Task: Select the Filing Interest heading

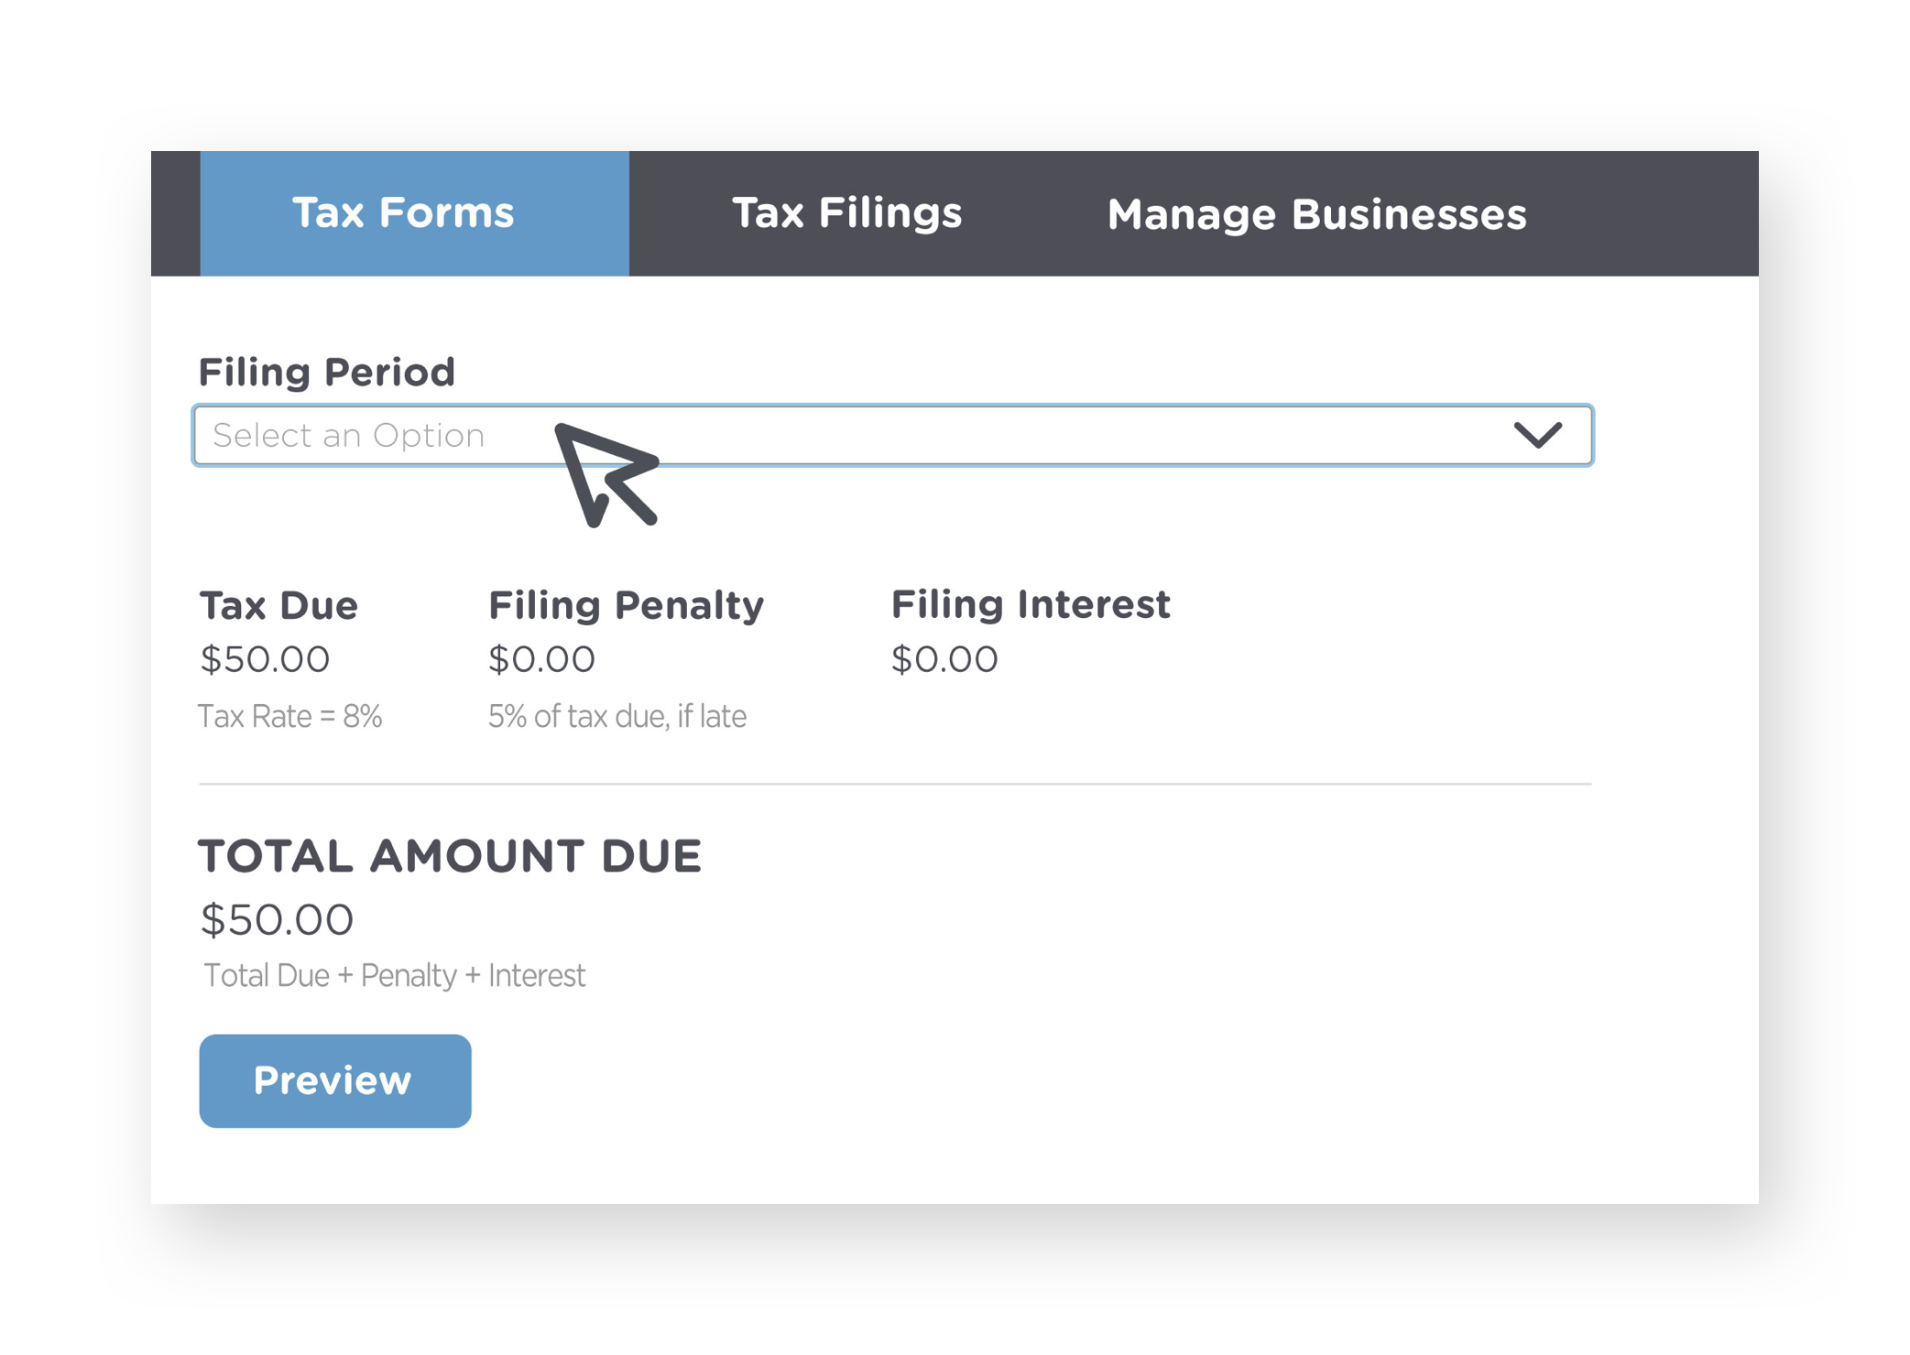Action: 1031,604
